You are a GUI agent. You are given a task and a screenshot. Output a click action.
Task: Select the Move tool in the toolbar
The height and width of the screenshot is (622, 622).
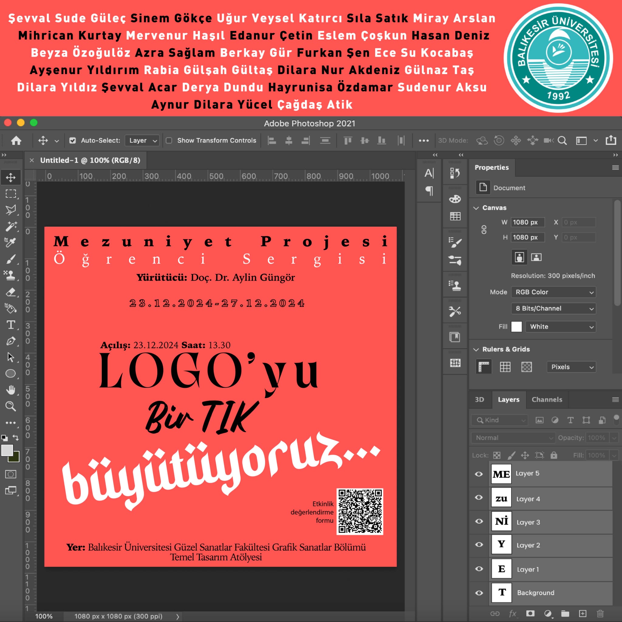pyautogui.click(x=11, y=177)
